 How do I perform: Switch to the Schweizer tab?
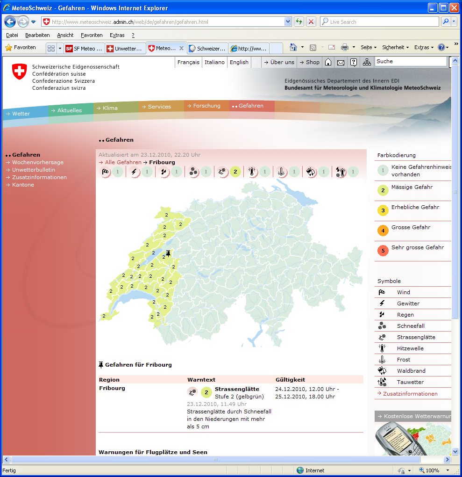point(207,48)
